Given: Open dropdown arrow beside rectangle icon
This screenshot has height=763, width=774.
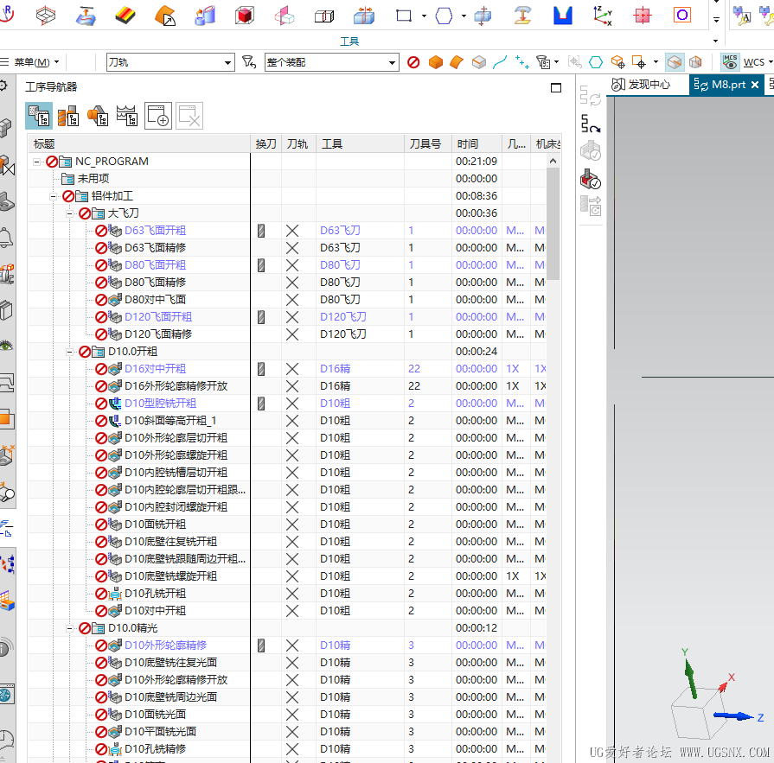Looking at the screenshot, I should pos(424,16).
